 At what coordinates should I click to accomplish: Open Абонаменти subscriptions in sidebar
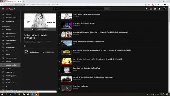10,21
